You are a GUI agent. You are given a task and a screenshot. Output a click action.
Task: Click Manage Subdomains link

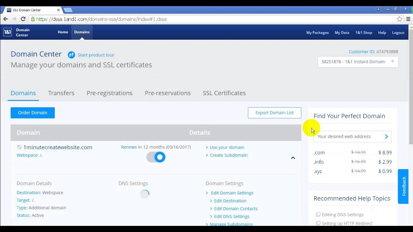point(231,224)
